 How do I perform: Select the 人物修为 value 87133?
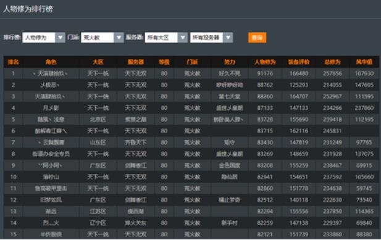[x=265, y=108]
